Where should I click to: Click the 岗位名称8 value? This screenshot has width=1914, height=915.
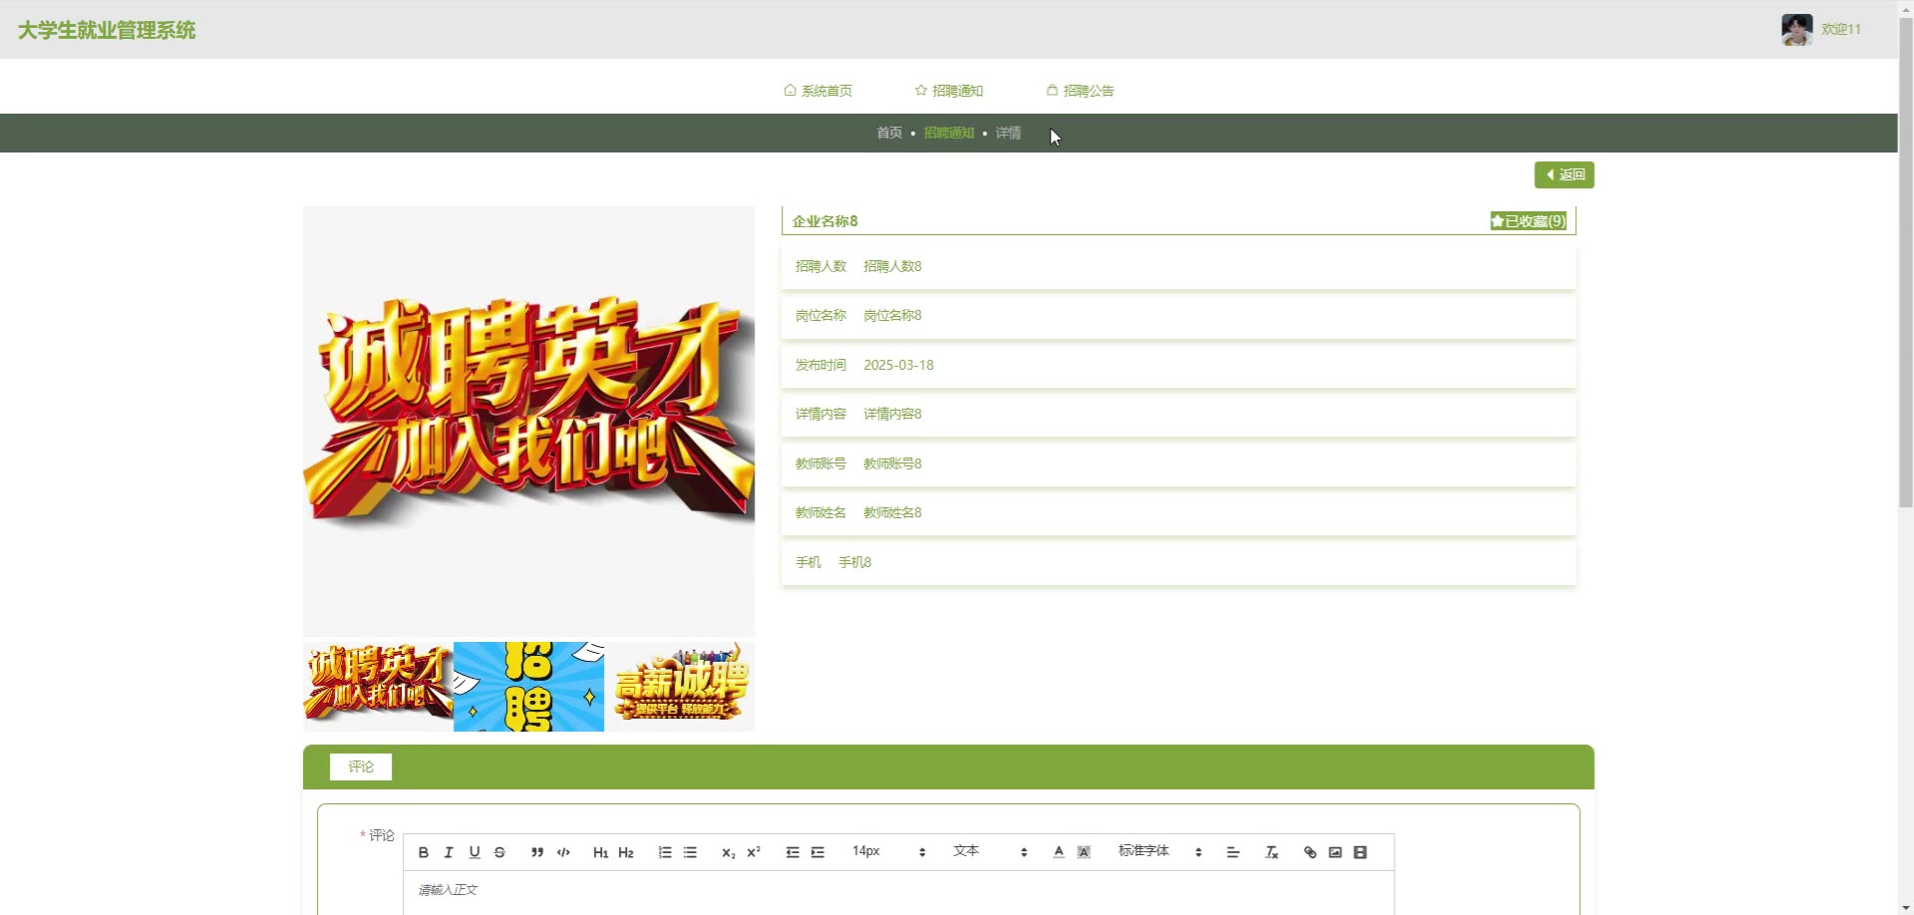[892, 315]
